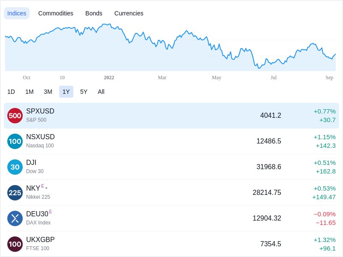Click the Jul label on the chart axis
Screen dimensions: 343x257
(x=274, y=78)
